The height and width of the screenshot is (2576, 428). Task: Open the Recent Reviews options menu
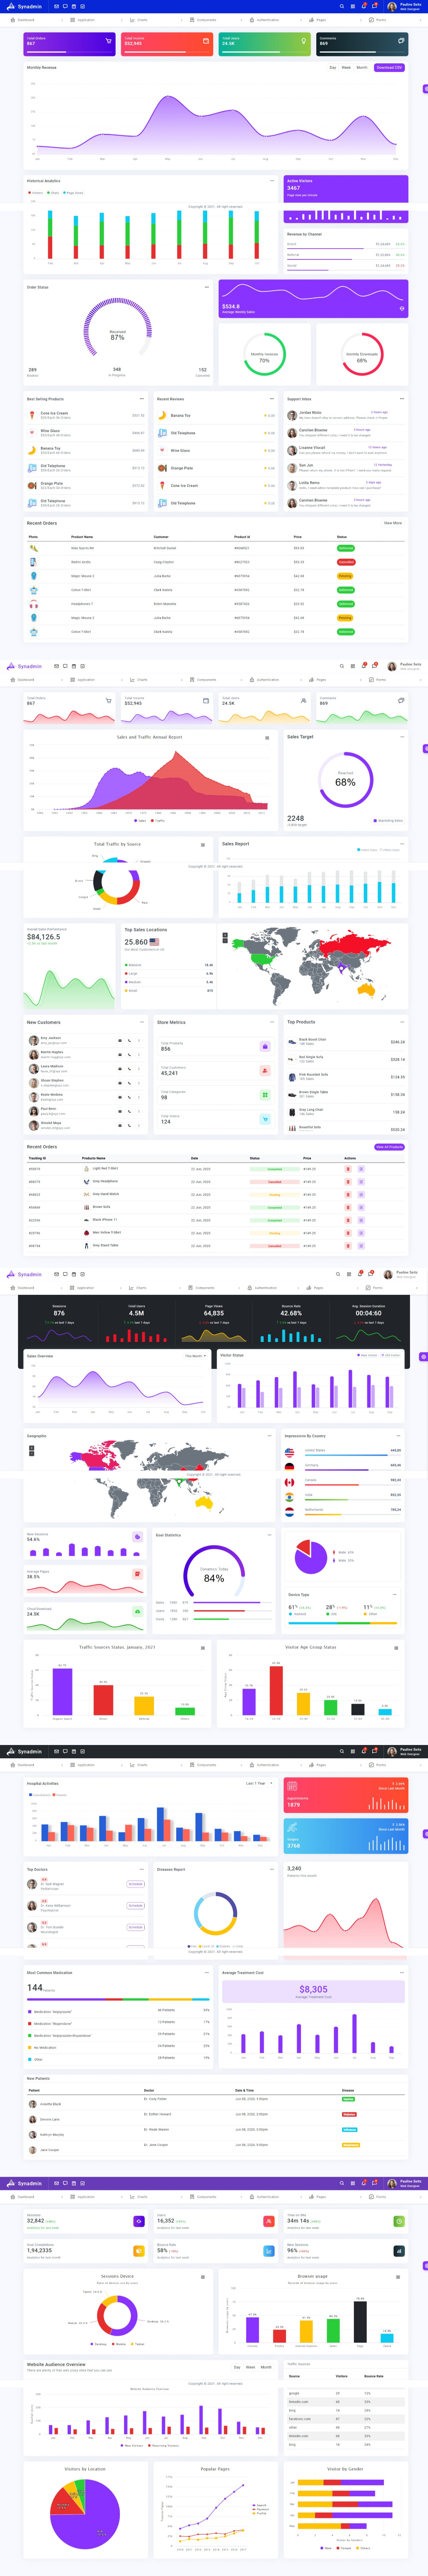[x=272, y=399]
